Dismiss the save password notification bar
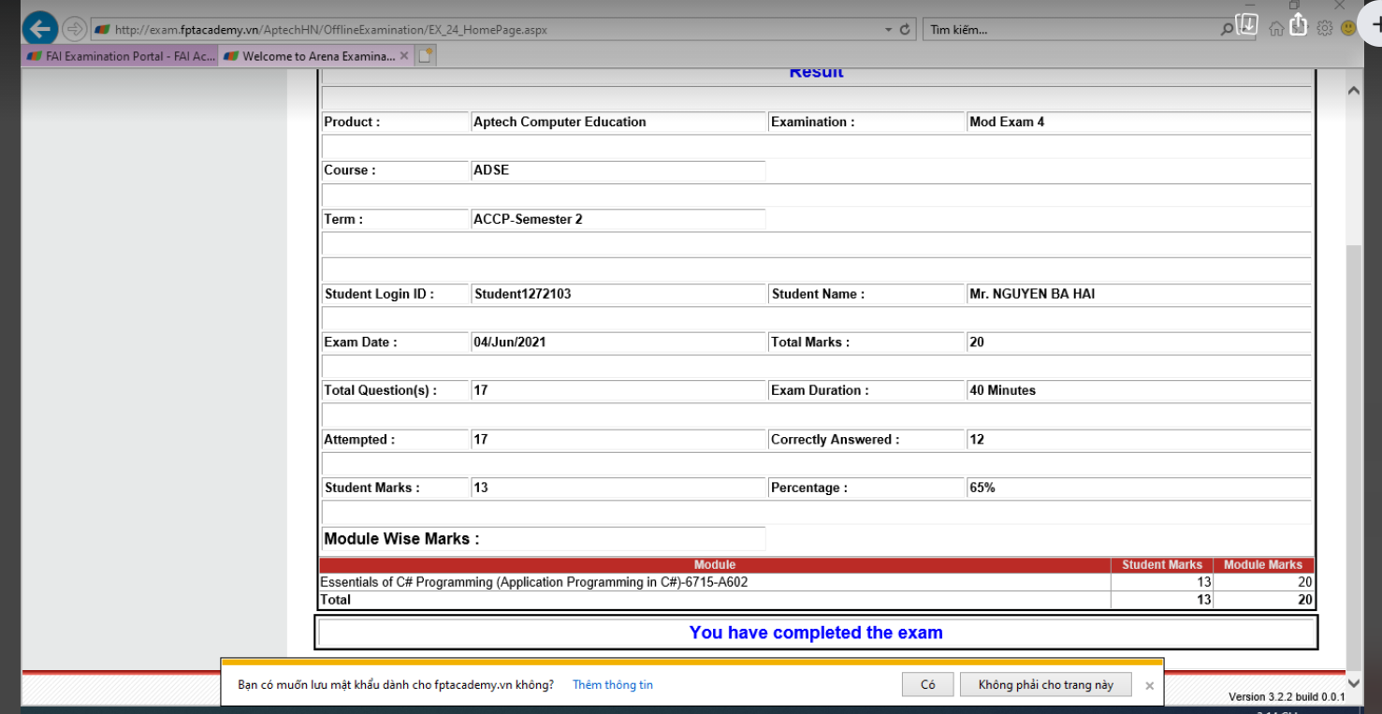The width and height of the screenshot is (1382, 714). coord(1149,686)
